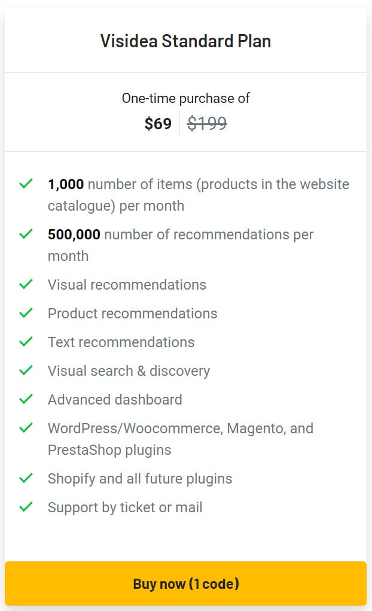Screen dimensions: 372x611
Task: Click the Advanced dashboard feature label
Action: pos(115,399)
